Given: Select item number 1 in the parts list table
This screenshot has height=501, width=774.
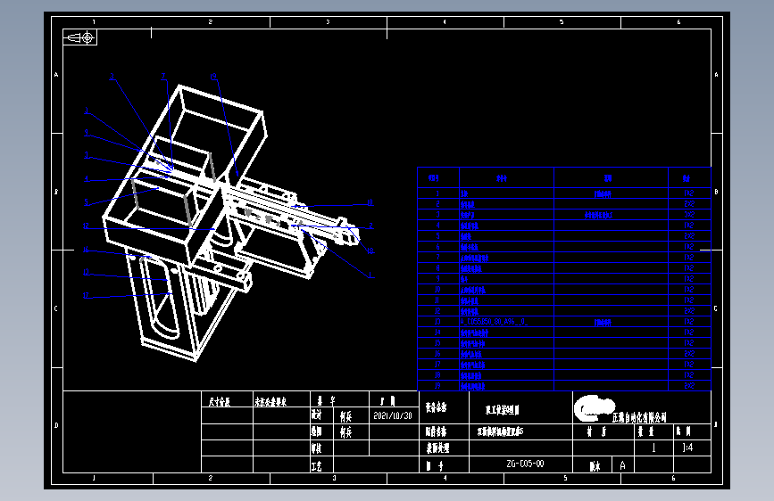Looking at the screenshot, I should coord(437,193).
